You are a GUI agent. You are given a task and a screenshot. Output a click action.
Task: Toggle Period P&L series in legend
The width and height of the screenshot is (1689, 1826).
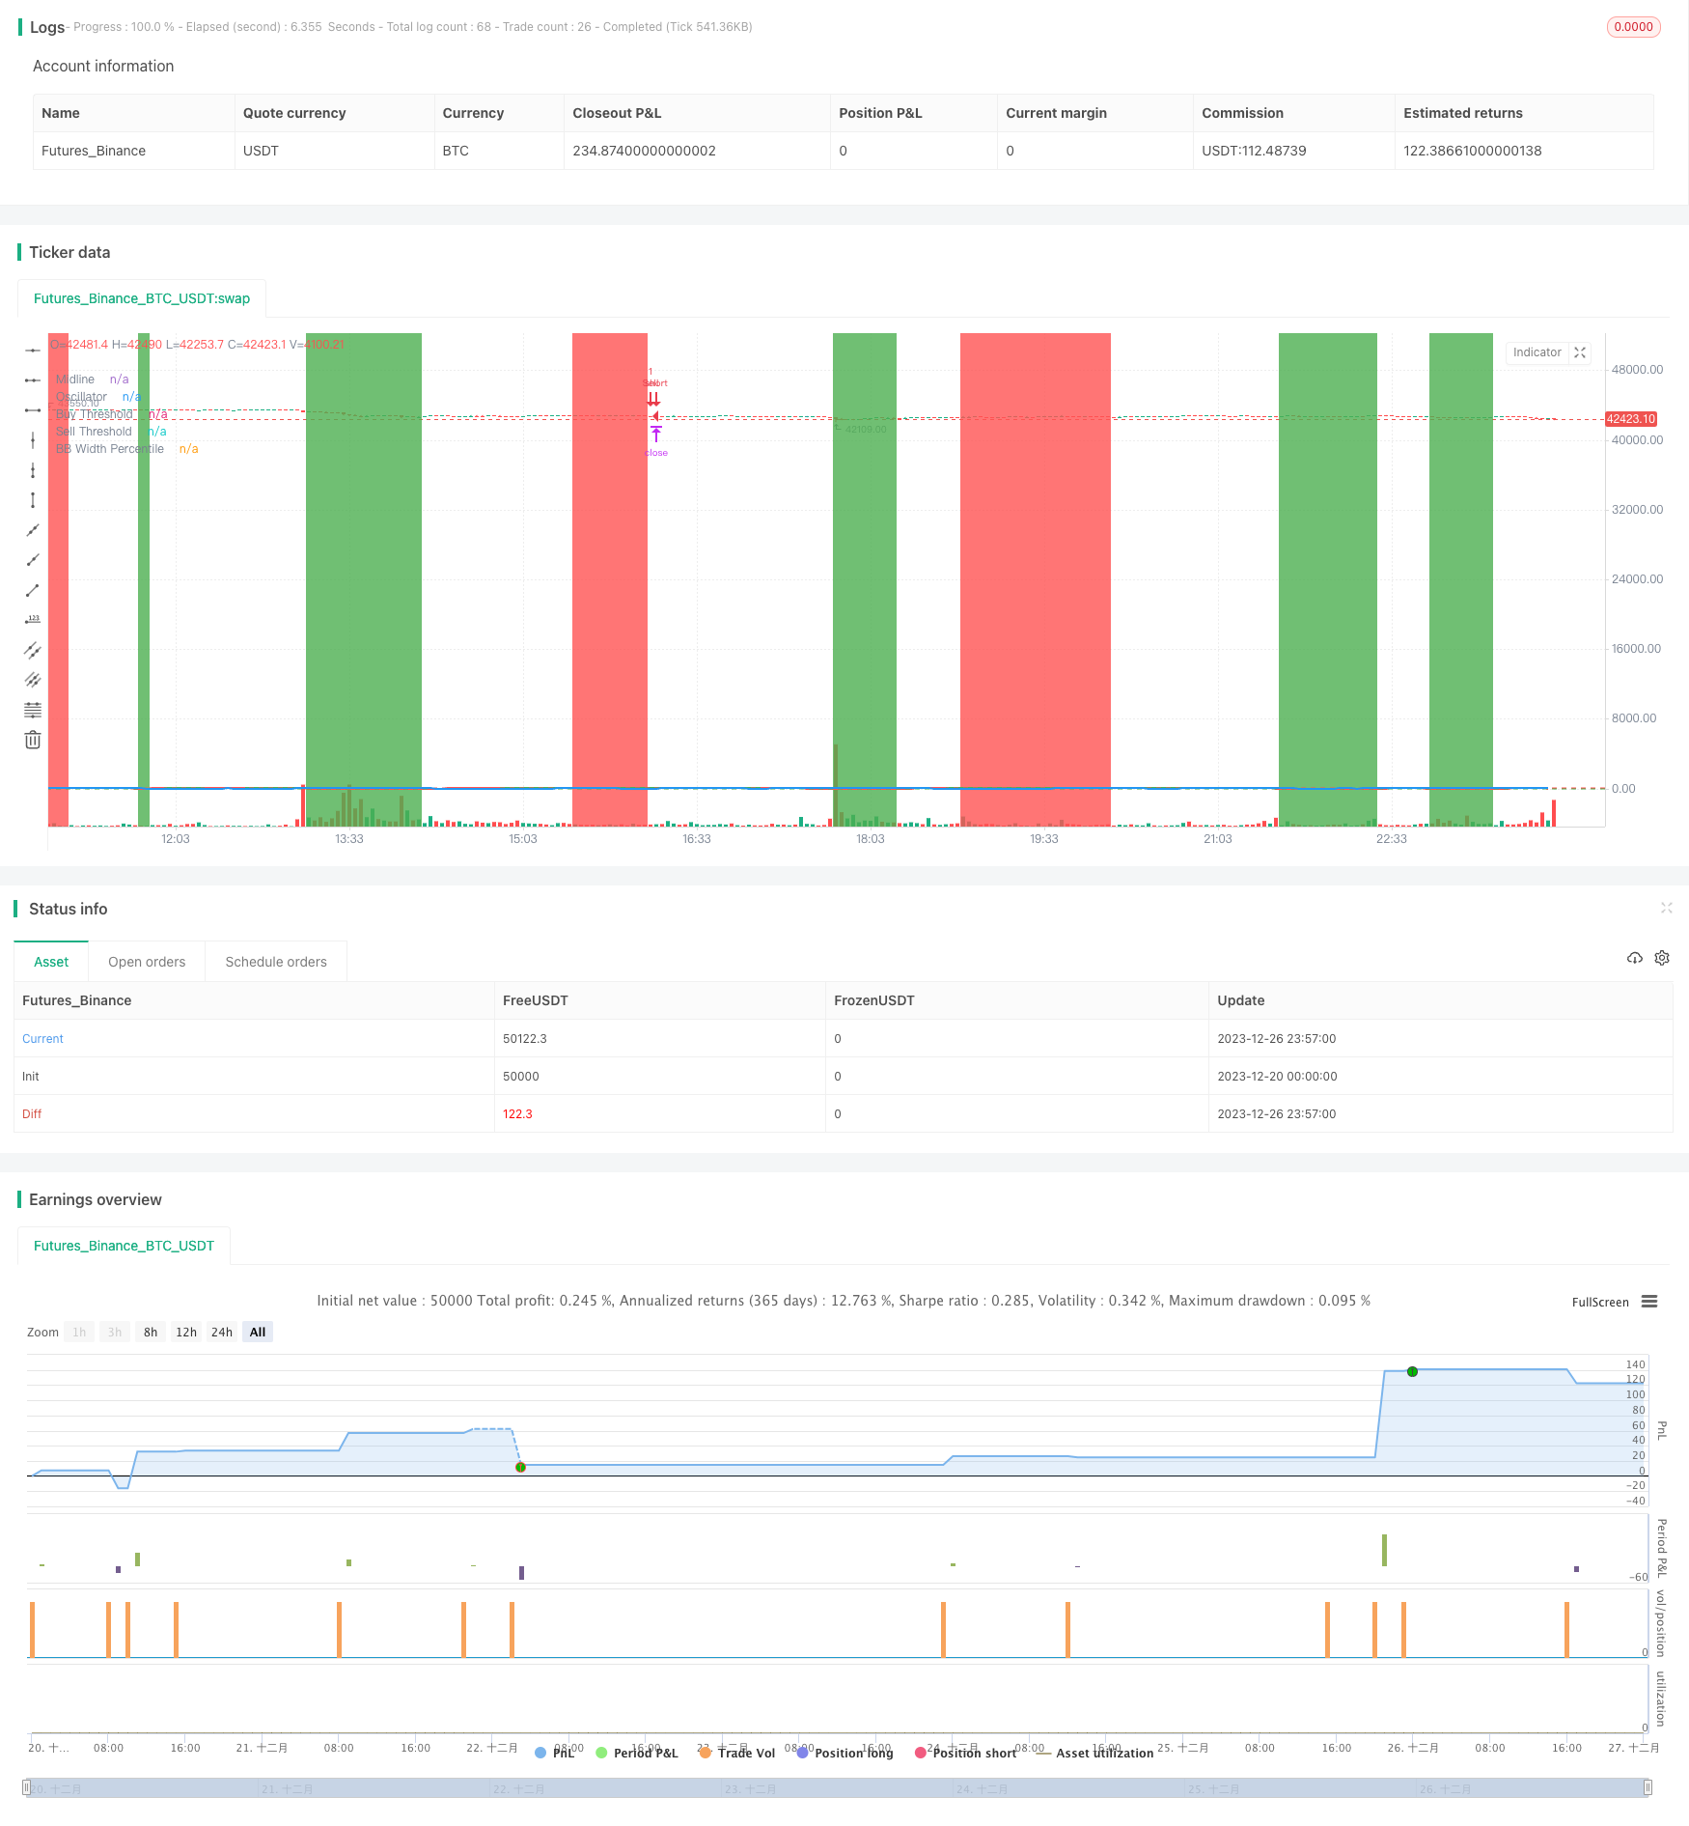[637, 1753]
